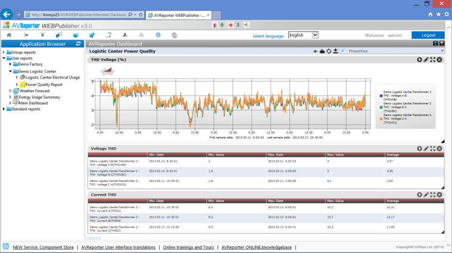Open AVReporter User Interface translations link
This screenshot has width=452, height=253.
118,247
